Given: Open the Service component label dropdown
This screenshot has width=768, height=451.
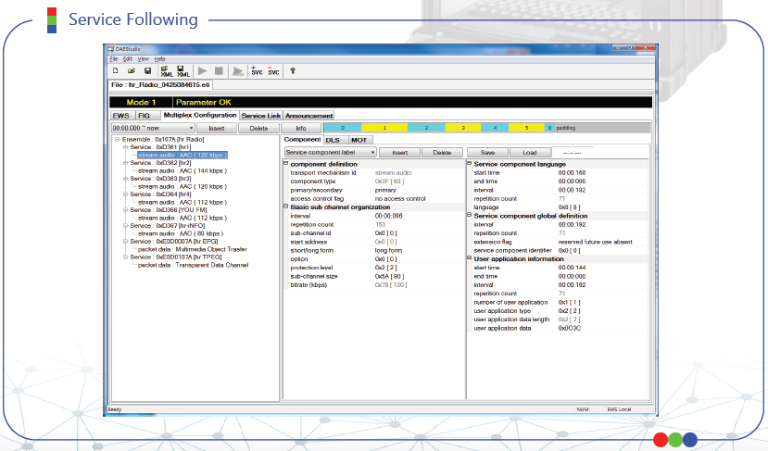Looking at the screenshot, I should 371,152.
